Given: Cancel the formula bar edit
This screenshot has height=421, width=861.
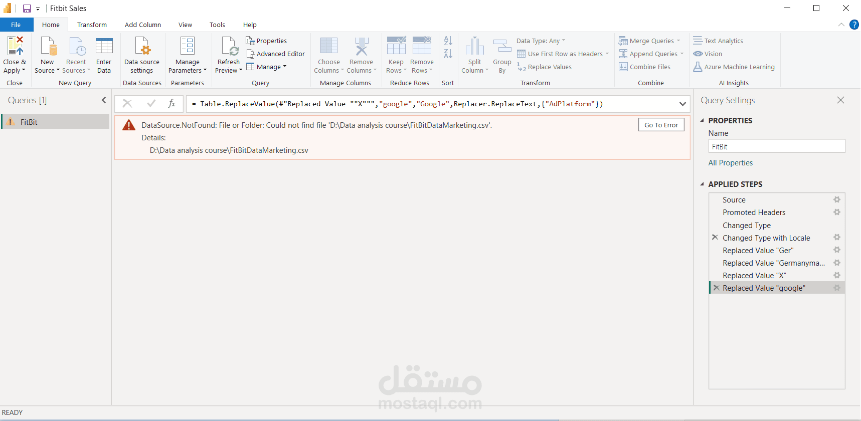Looking at the screenshot, I should tap(127, 103).
